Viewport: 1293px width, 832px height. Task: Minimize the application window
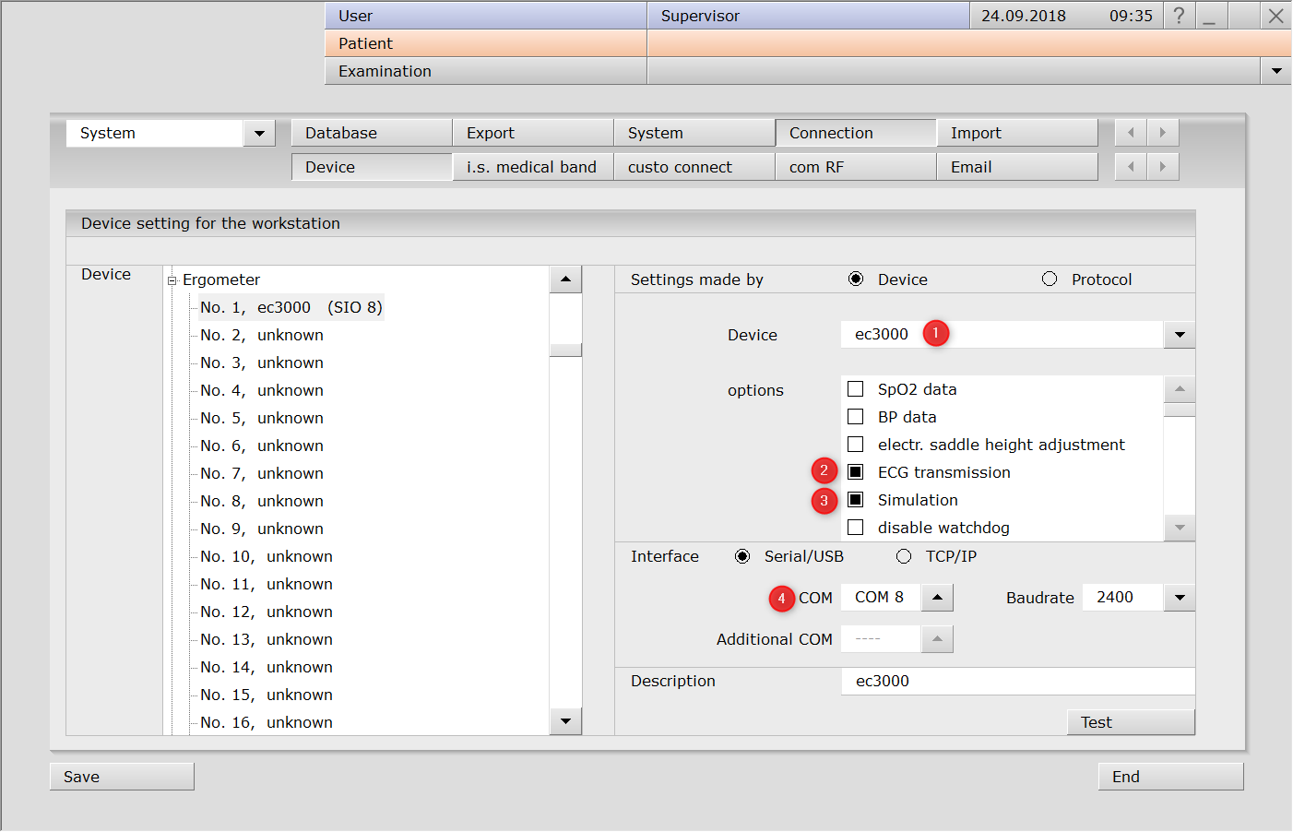(1210, 16)
